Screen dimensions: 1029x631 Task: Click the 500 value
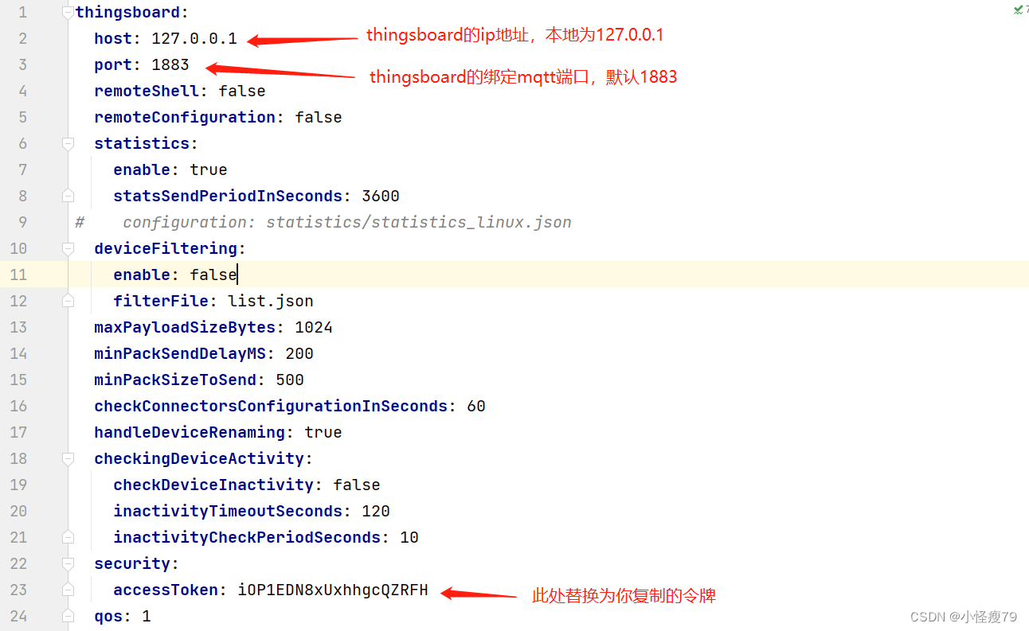click(290, 380)
